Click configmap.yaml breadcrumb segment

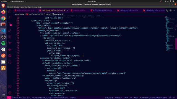(34, 14)
